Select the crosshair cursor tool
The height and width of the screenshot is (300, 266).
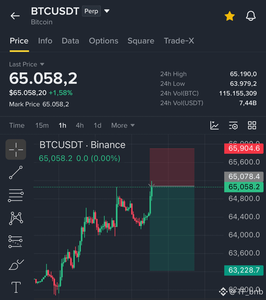[16, 149]
